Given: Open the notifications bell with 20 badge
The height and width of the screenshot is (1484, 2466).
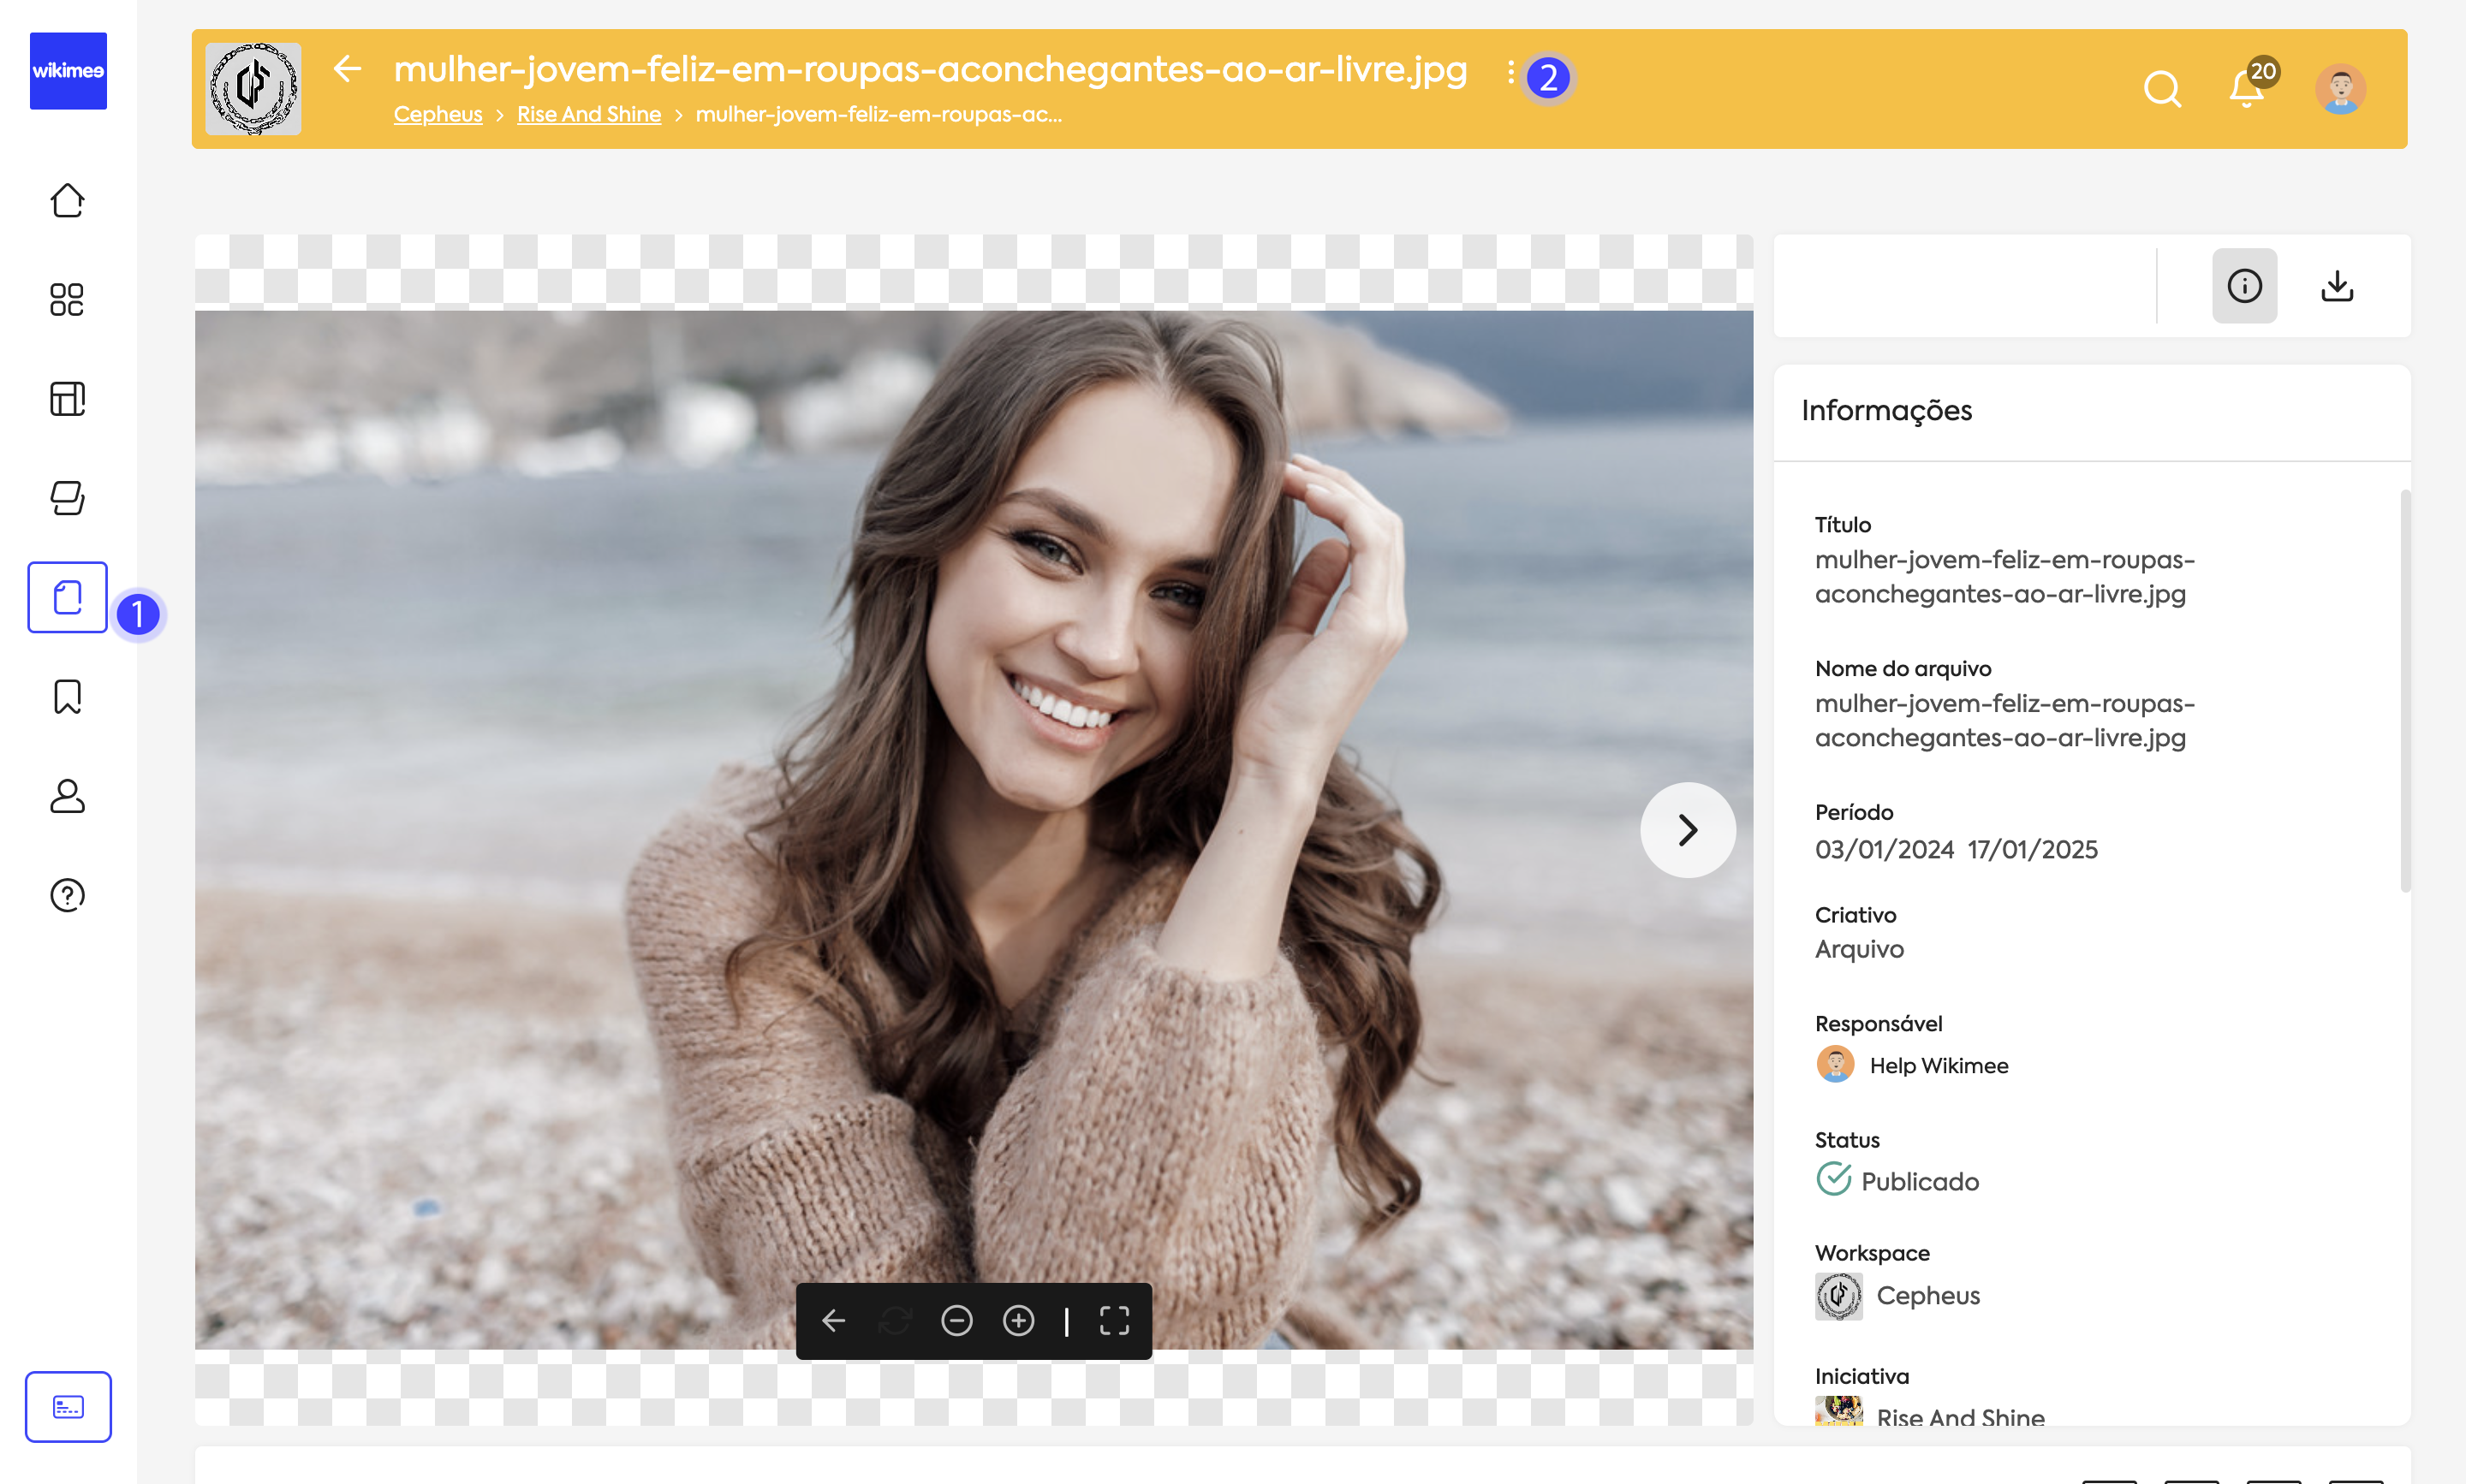Looking at the screenshot, I should point(2247,88).
